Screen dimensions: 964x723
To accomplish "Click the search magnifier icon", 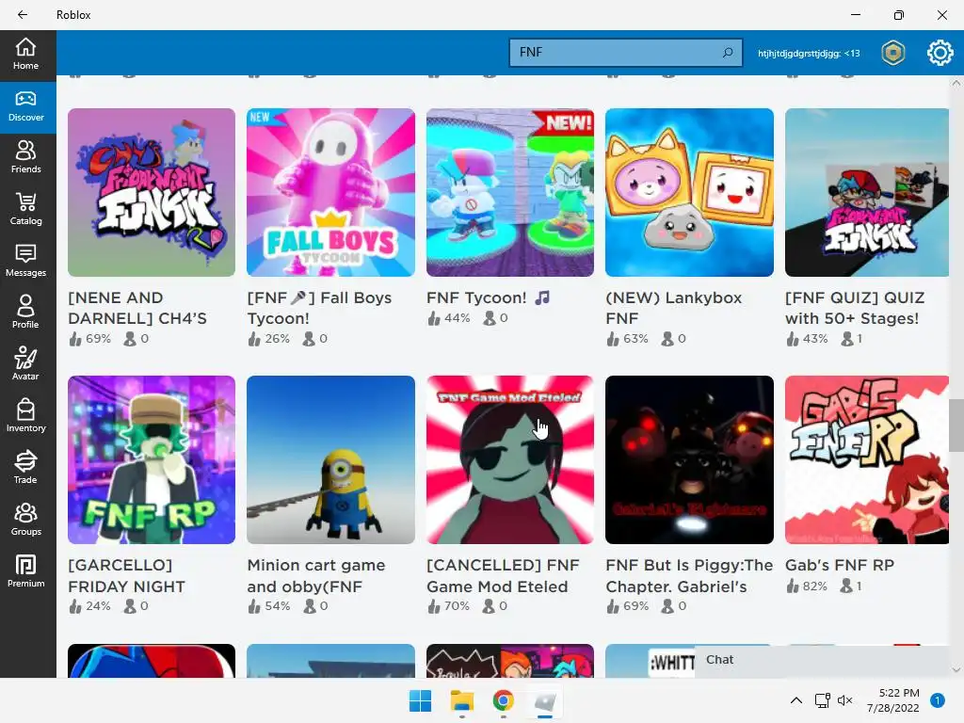I will point(728,53).
